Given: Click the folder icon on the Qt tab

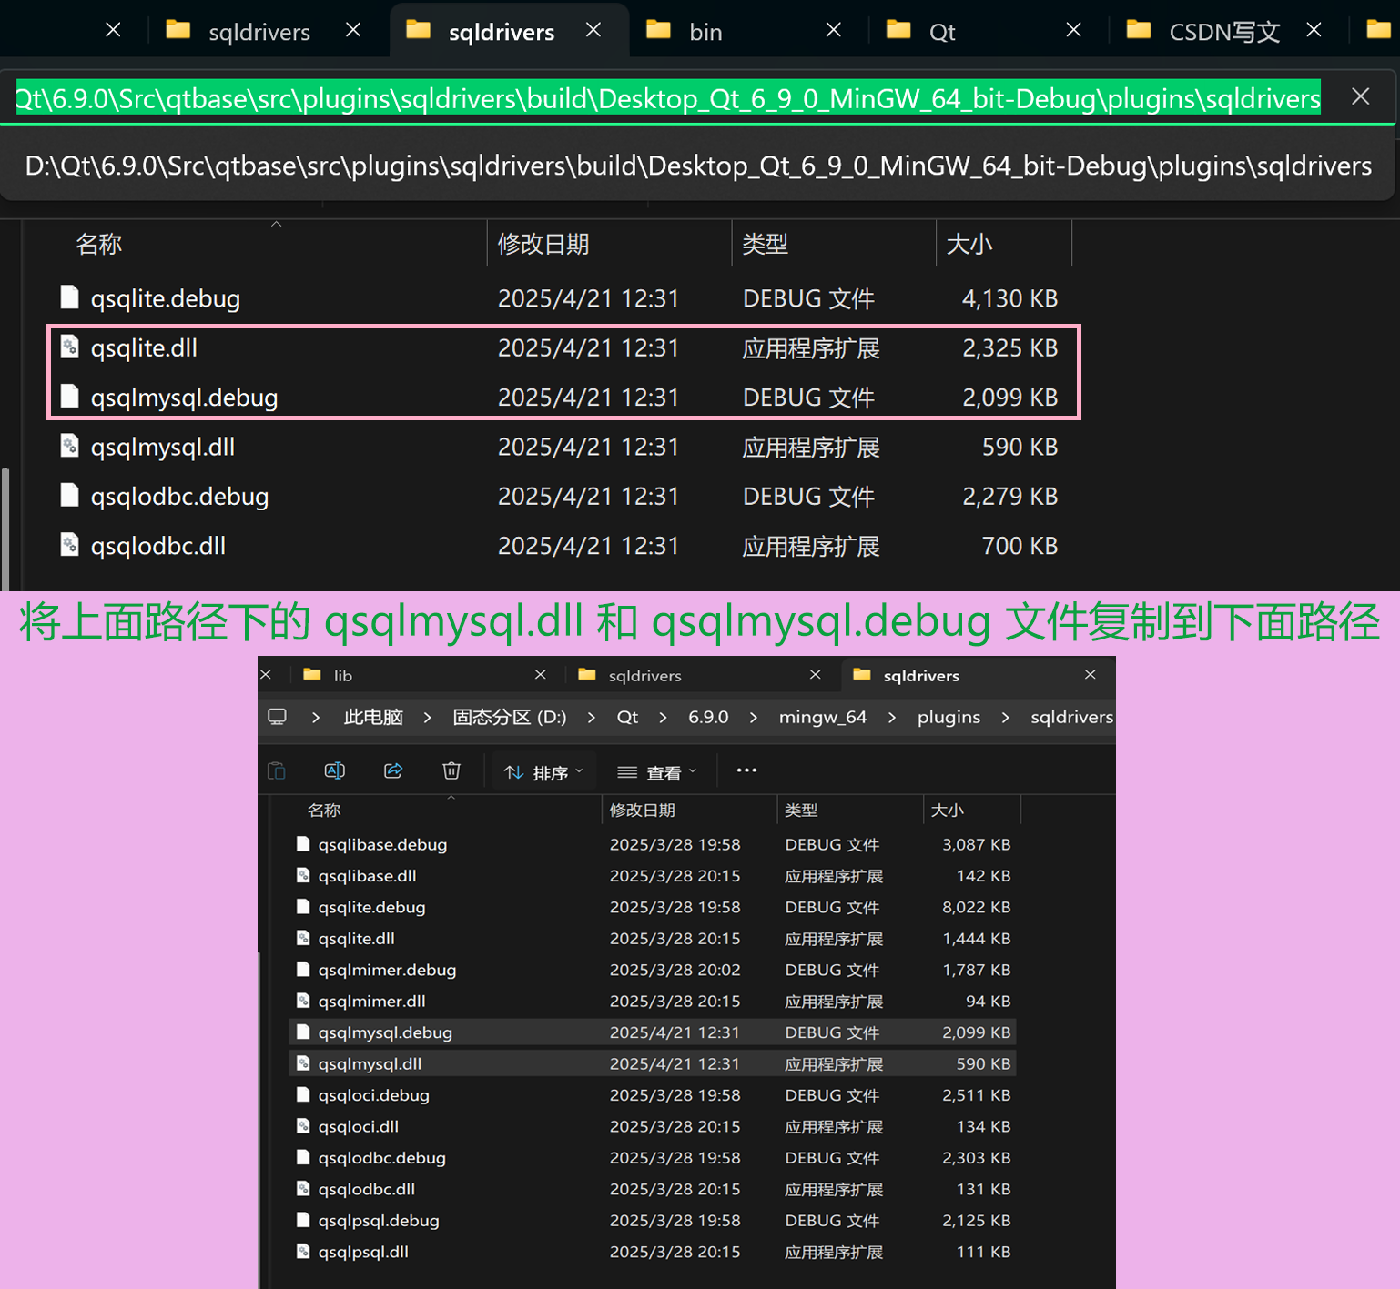Looking at the screenshot, I should tap(898, 30).
